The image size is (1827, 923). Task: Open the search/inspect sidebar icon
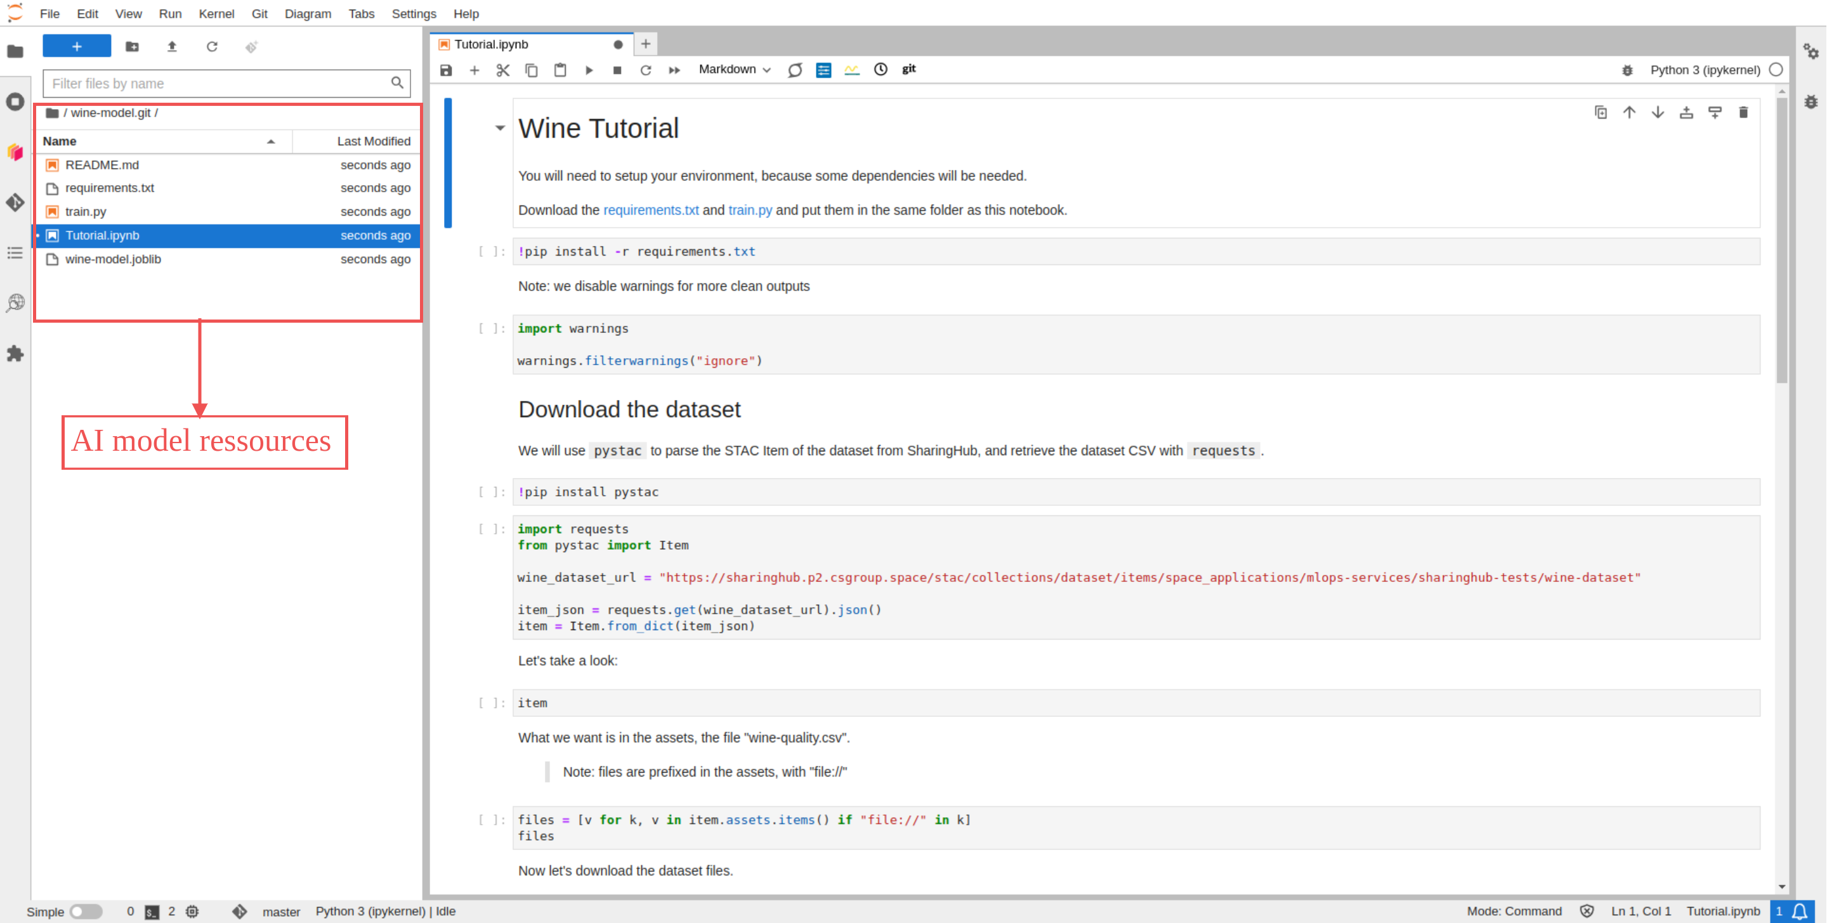click(x=15, y=304)
